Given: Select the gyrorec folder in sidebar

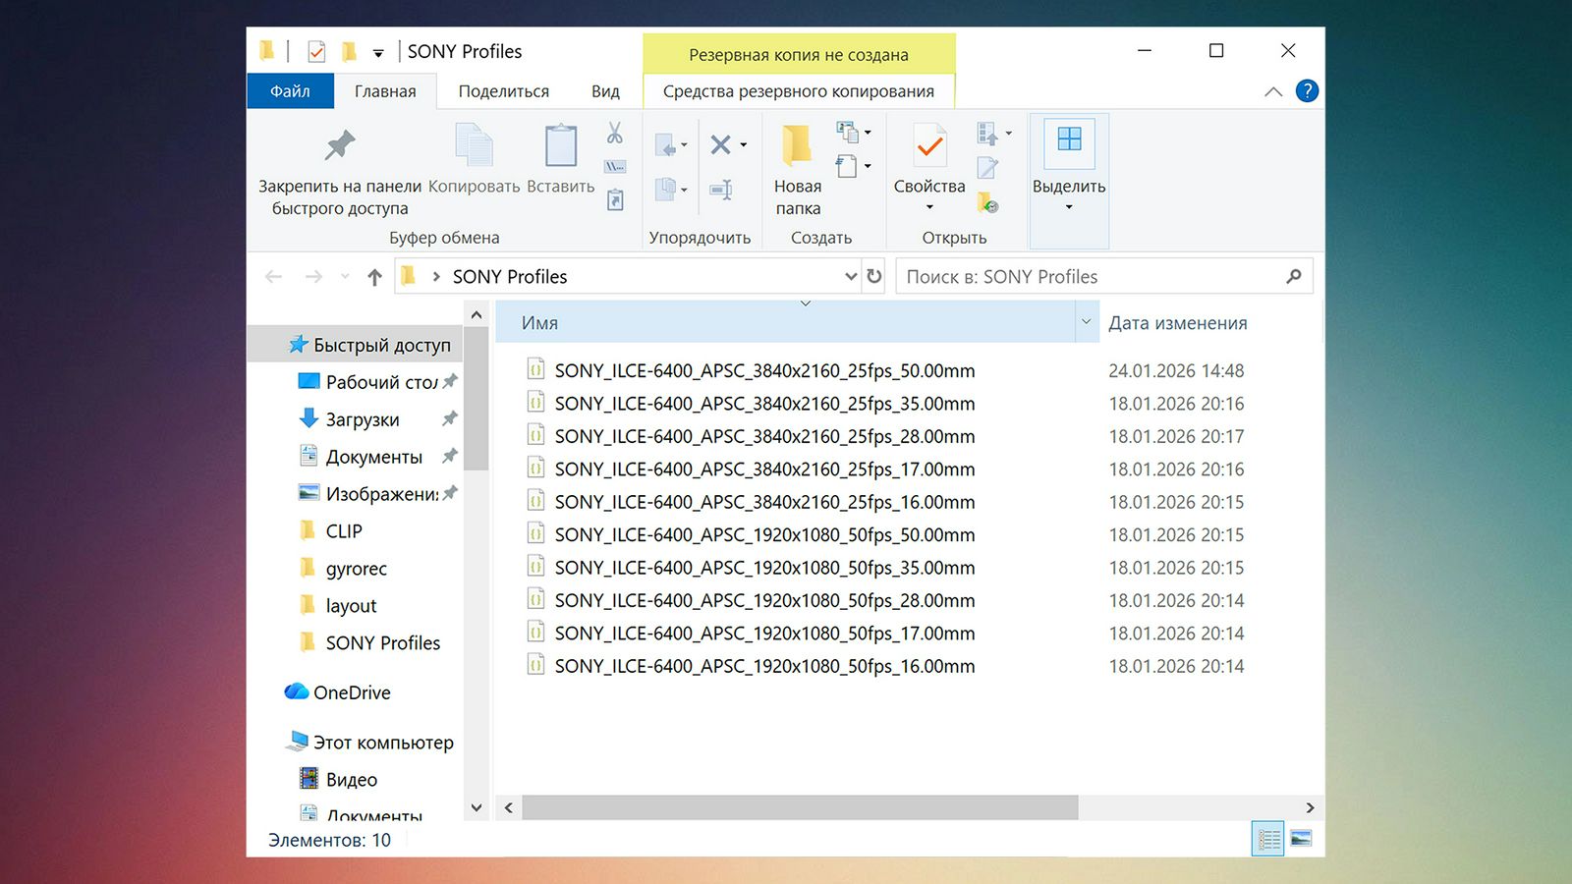Looking at the screenshot, I should 356,569.
